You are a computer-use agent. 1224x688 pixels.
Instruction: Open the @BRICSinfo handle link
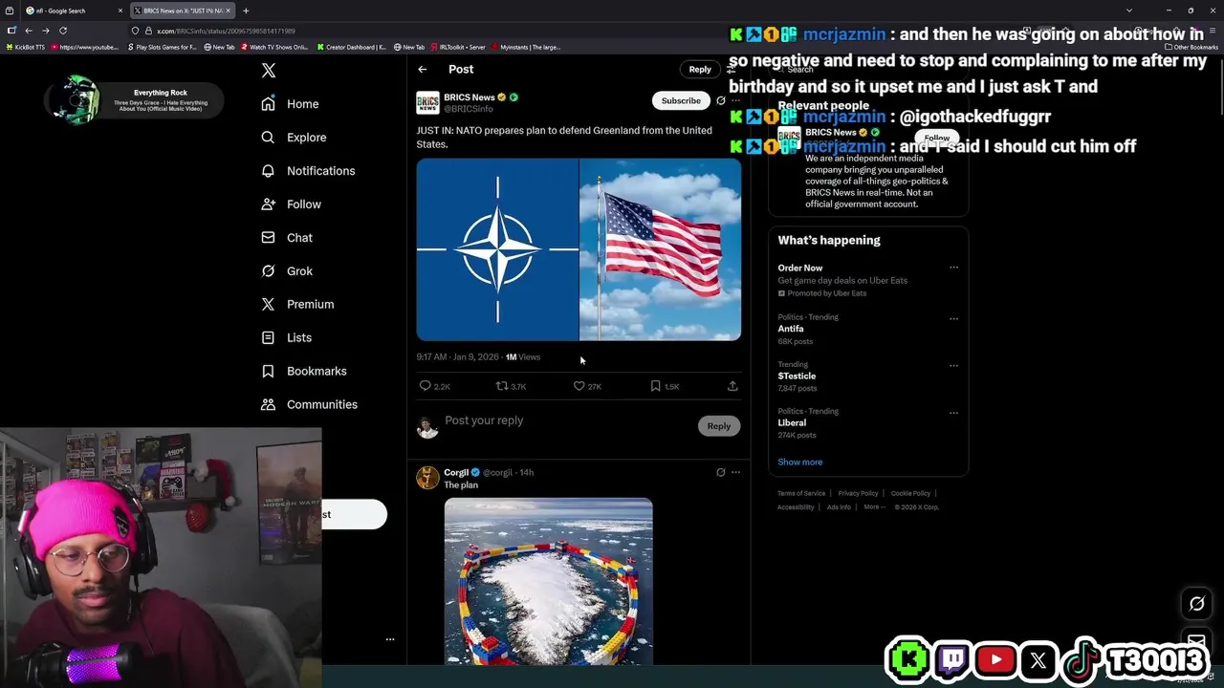(x=469, y=109)
